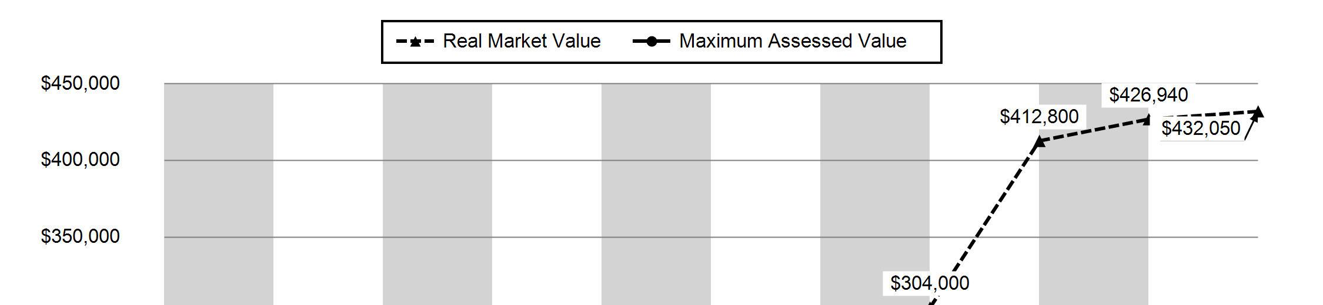Click the Real Market Value legend label
Screen dimensions: 1323x305
pyautogui.click(x=522, y=41)
